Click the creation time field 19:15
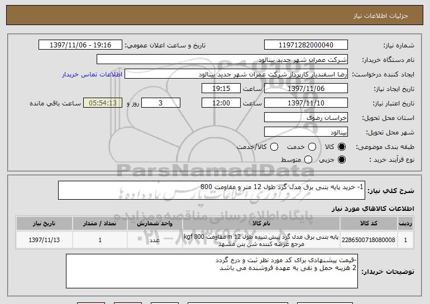This screenshot has width=430, height=304. [x=221, y=89]
